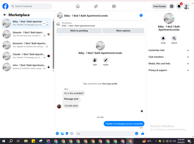Focus the Search Facebook field
The width and height of the screenshot is (194, 144).
click(31, 6)
